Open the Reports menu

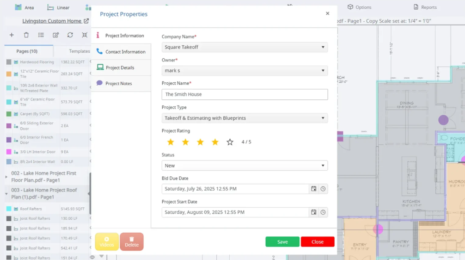pyautogui.click(x=425, y=7)
